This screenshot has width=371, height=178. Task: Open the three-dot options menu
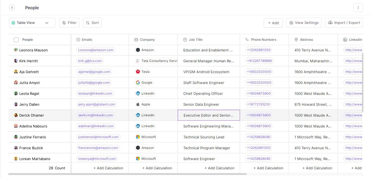[358, 8]
